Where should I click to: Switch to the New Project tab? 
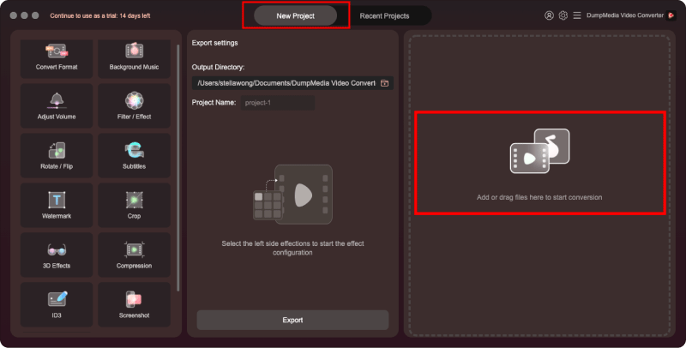pos(295,15)
